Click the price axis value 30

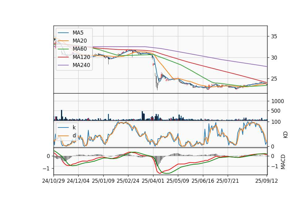point(274,58)
